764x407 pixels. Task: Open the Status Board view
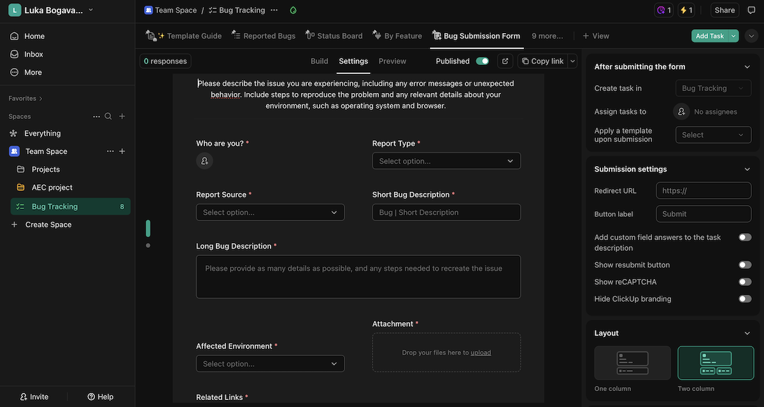339,36
